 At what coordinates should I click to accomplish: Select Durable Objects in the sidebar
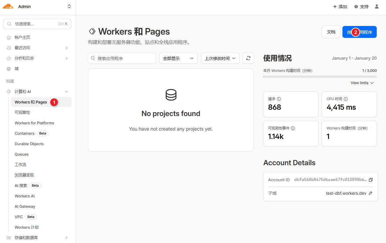[x=29, y=144]
